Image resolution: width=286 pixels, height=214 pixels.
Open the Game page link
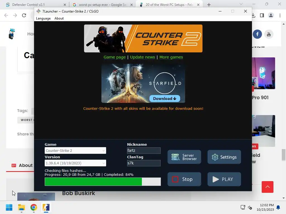tap(115, 57)
